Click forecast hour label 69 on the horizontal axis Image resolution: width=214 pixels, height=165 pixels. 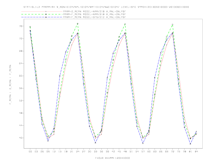(167, 152)
